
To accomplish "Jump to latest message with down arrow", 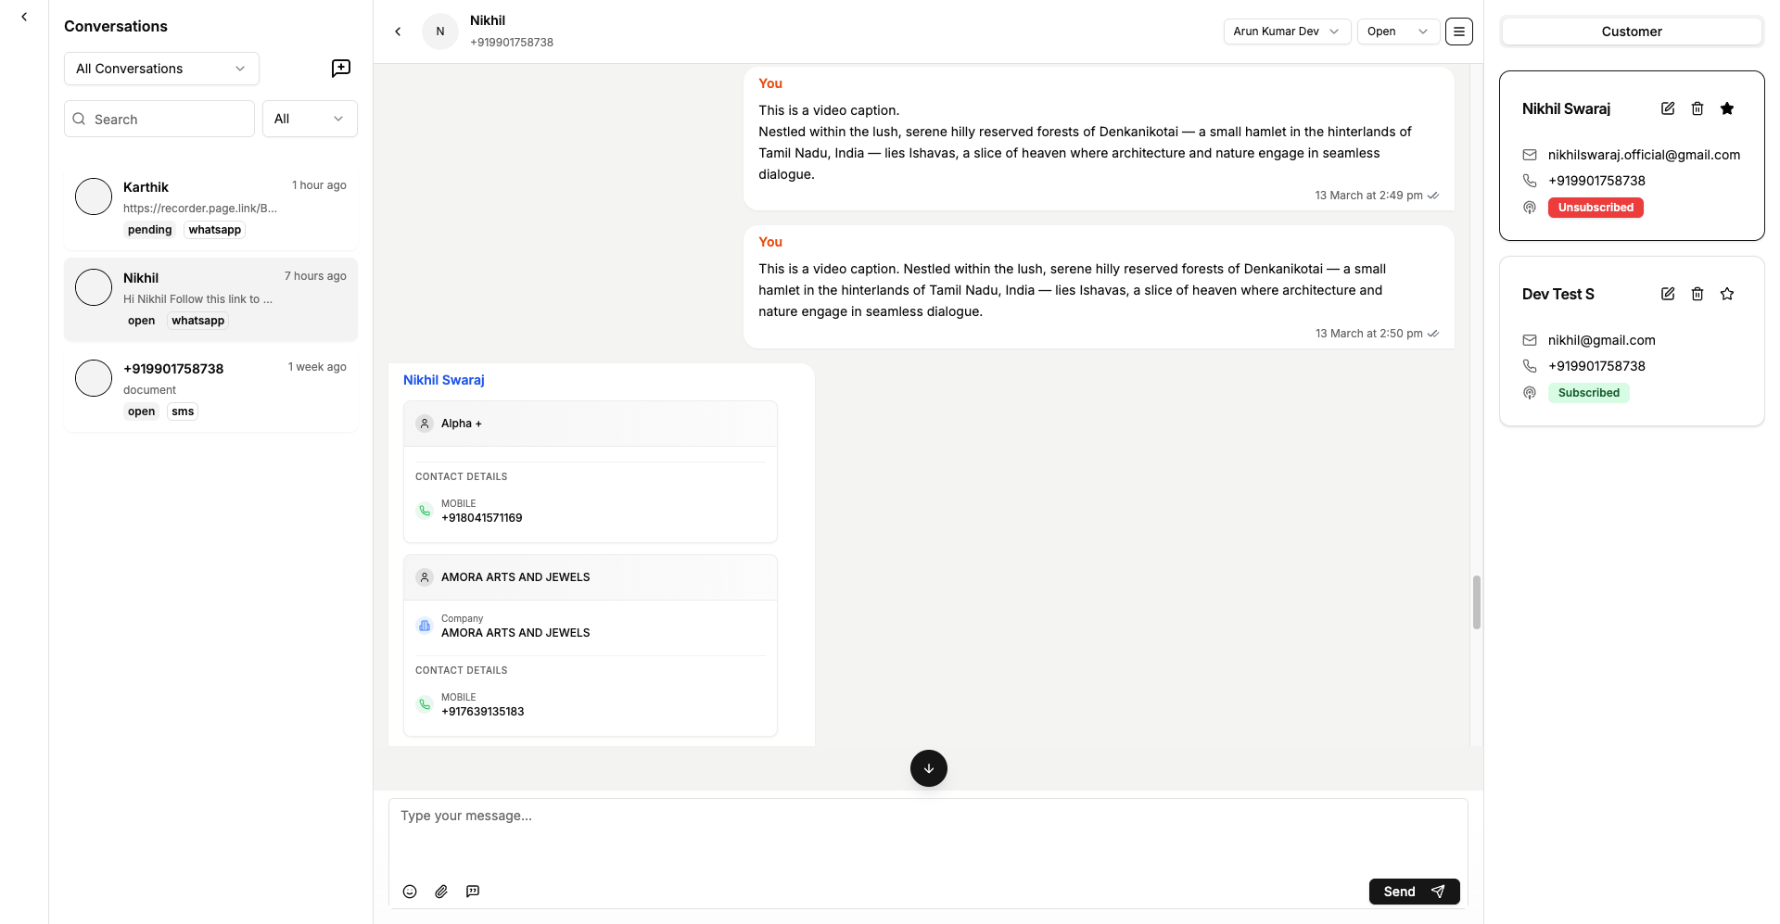I will pyautogui.click(x=929, y=768).
